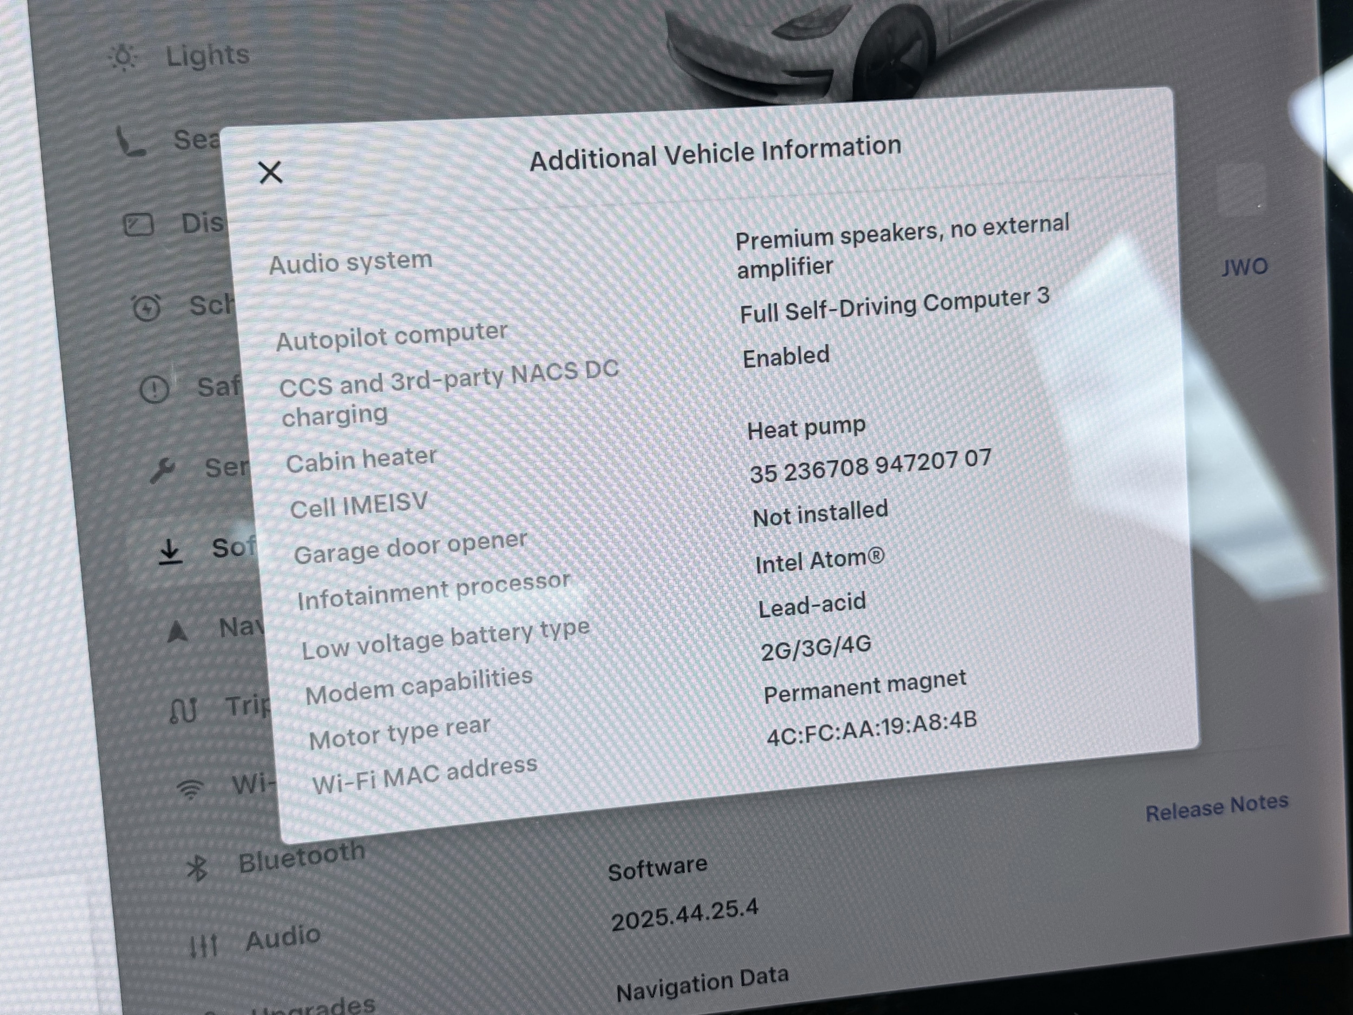Image resolution: width=1353 pixels, height=1015 pixels.
Task: Close the Additional Vehicle Information dialog
Action: (271, 173)
